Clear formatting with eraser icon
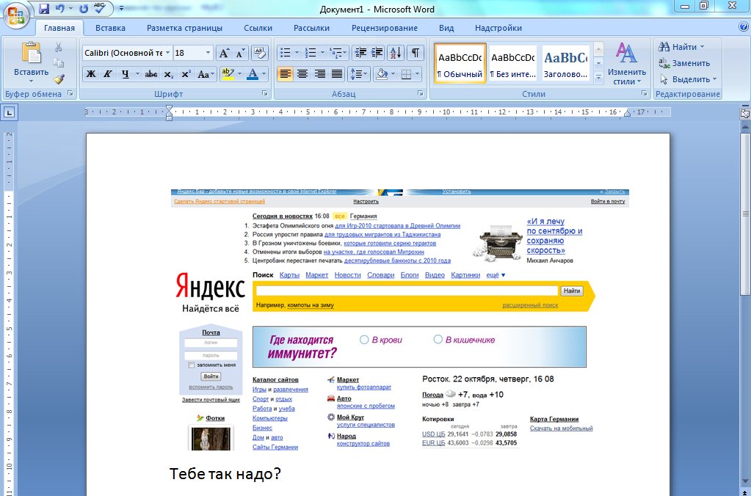Image resolution: width=751 pixels, height=496 pixels. click(260, 53)
